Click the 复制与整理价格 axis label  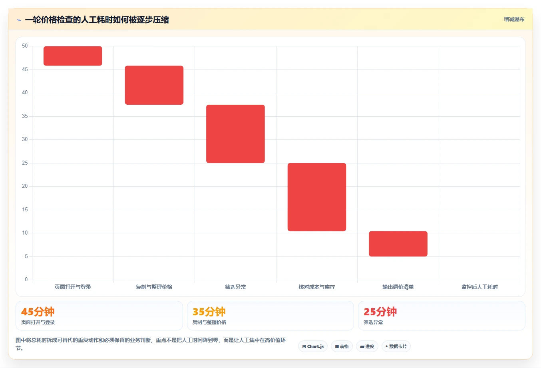click(154, 287)
